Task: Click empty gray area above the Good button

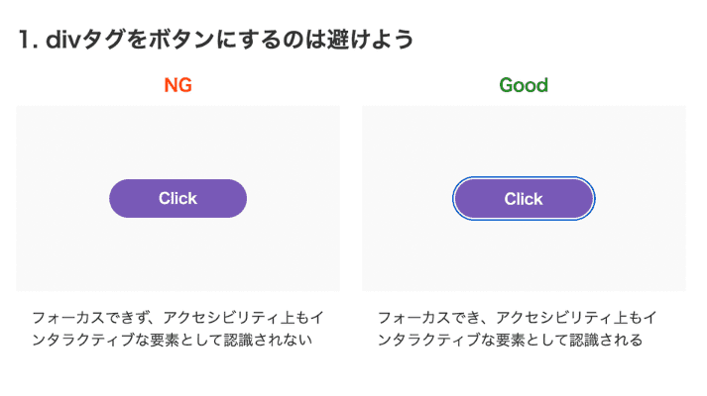Action: 524,139
